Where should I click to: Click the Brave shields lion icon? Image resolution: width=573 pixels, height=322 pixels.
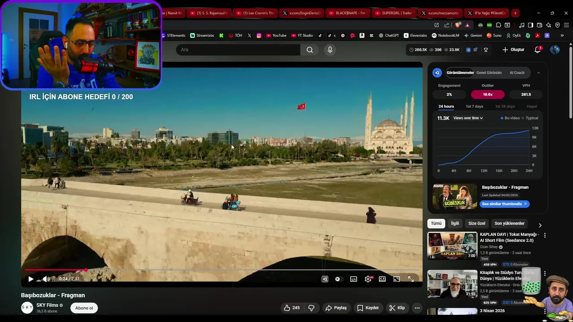click(458, 25)
